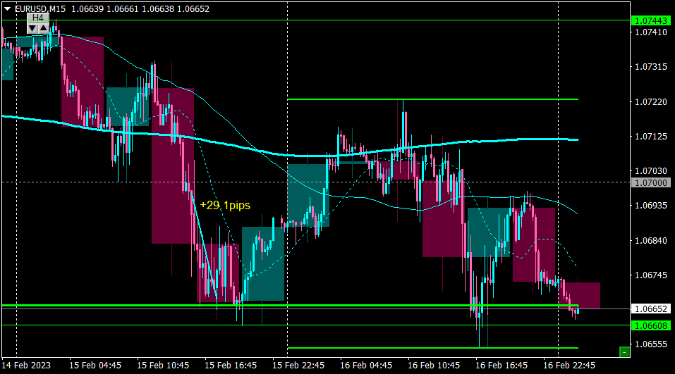Click the current price 1.06652 label
Viewport: 675px width, 374px height.
point(651,309)
